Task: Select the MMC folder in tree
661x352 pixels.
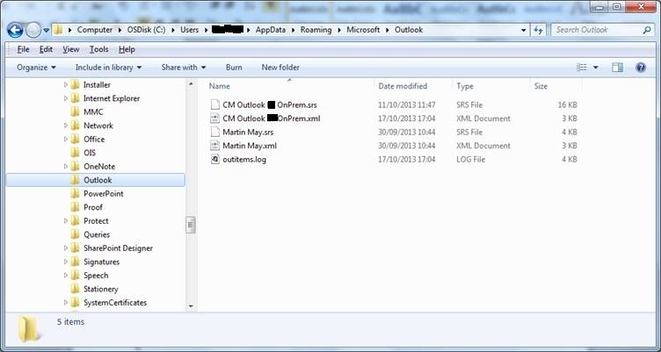Action: coord(93,112)
